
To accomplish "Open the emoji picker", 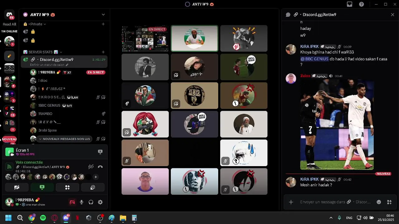I will click(379, 202).
